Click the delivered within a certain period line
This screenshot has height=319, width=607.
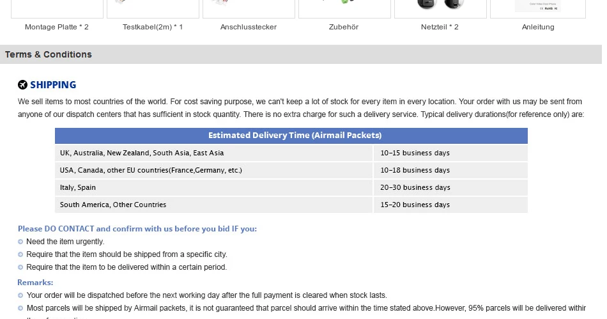click(127, 267)
